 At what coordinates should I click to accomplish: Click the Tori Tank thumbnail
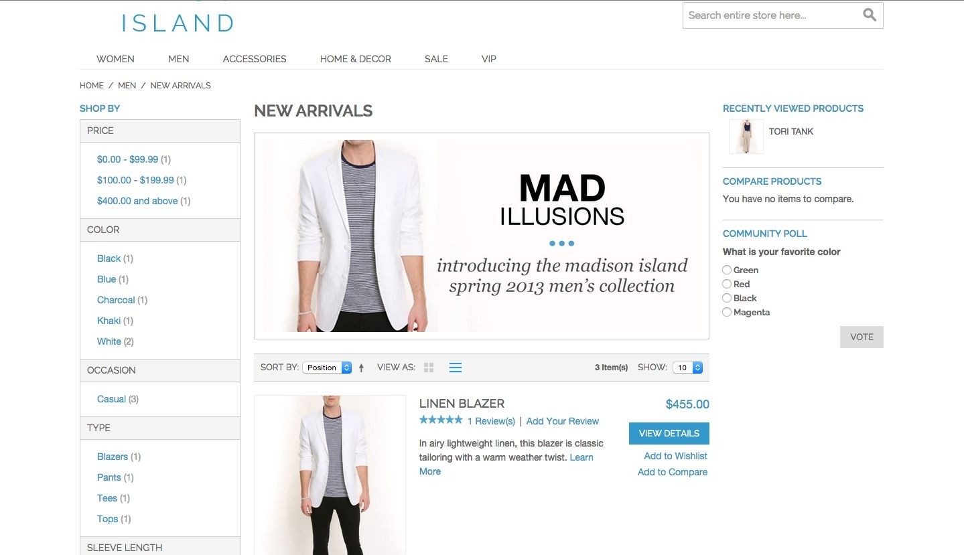click(746, 137)
